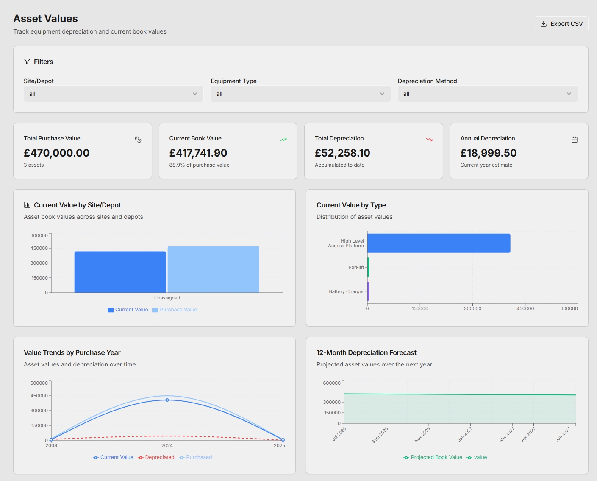Click the '2008' year axis label

51,445
